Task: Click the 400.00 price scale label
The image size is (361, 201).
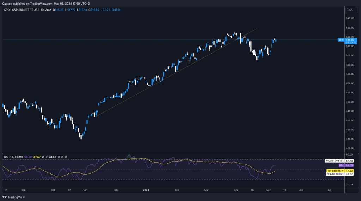Action: point(351,148)
